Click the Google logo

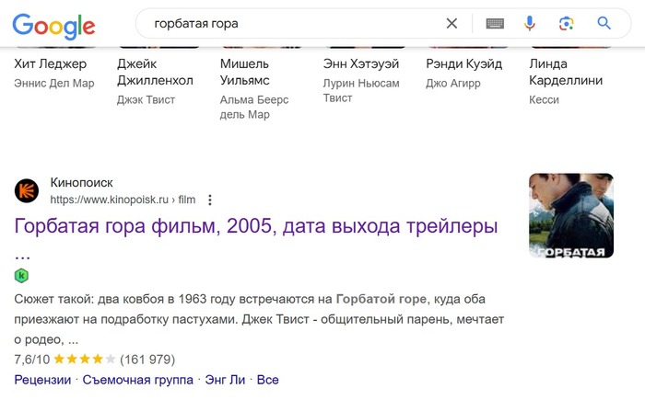pos(54,25)
